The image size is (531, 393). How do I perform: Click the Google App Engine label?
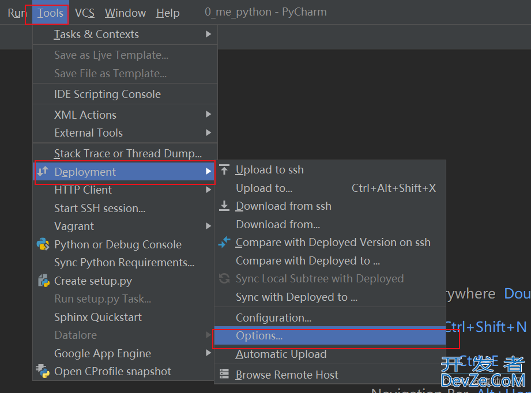[103, 353]
